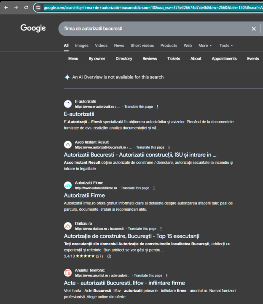Translate the E-autorizatii result page

(139, 107)
